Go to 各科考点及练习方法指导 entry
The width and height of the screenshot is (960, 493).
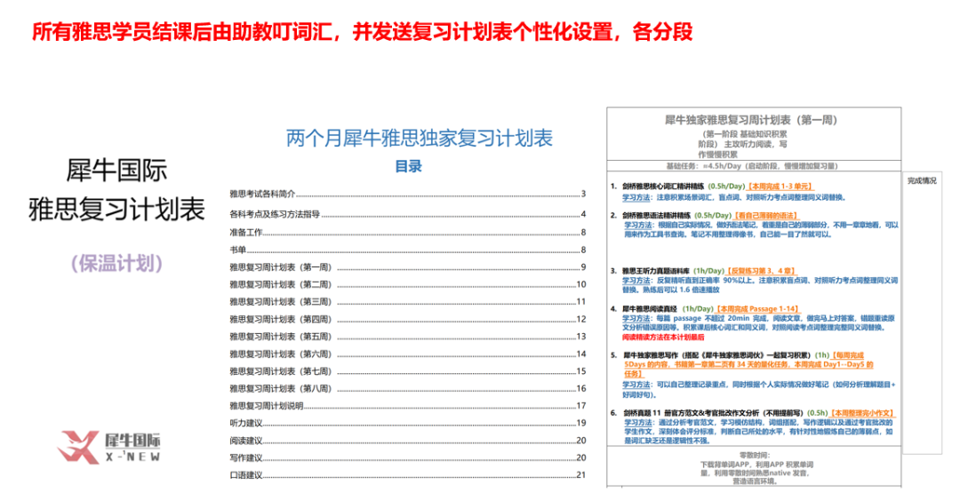275,214
